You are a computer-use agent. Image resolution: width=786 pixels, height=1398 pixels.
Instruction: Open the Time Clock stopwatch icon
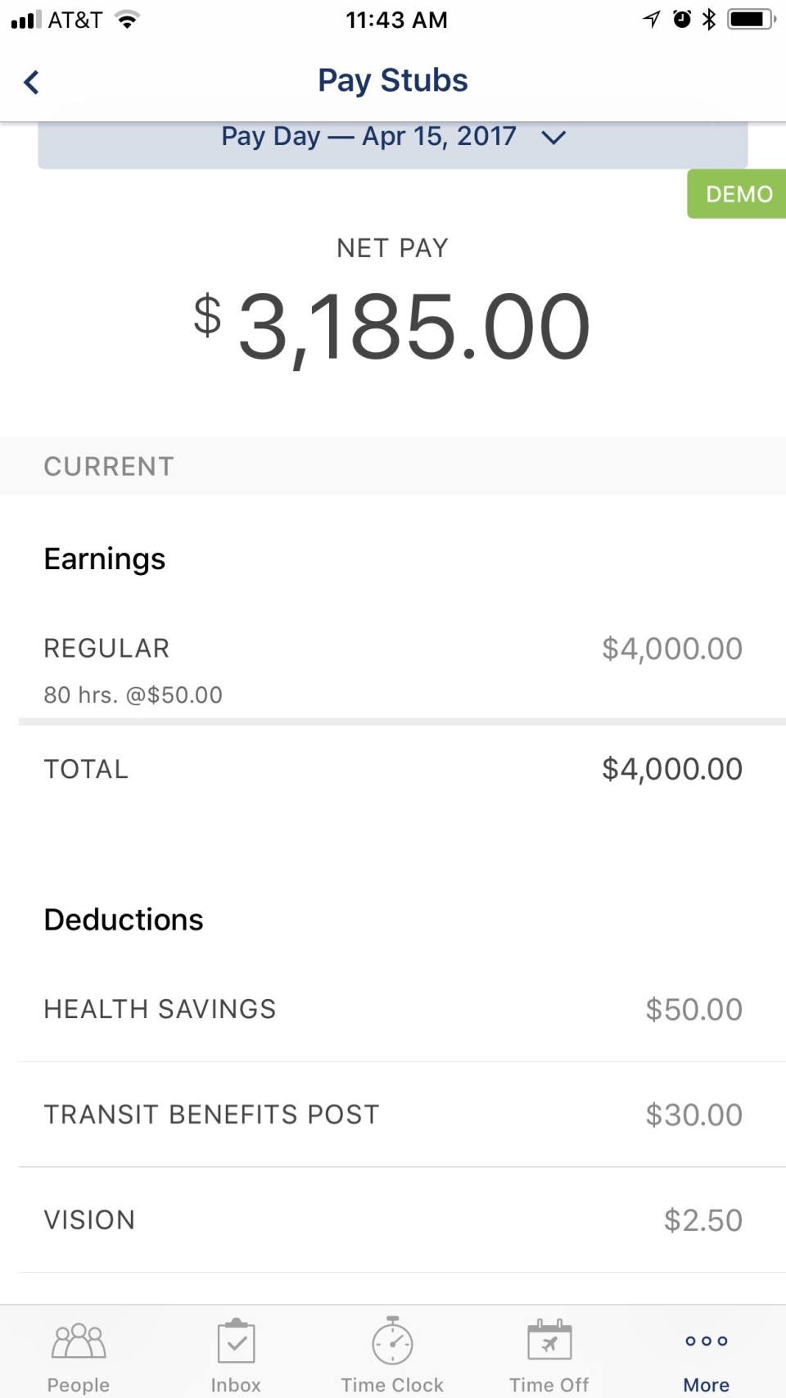393,1341
